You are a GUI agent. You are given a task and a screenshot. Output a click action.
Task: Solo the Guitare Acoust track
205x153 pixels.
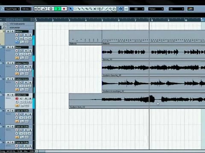tap(12, 79)
